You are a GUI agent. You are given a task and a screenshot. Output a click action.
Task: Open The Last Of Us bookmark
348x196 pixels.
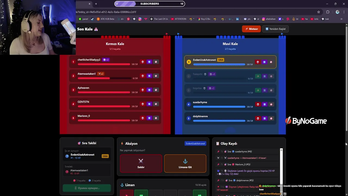coord(159,19)
